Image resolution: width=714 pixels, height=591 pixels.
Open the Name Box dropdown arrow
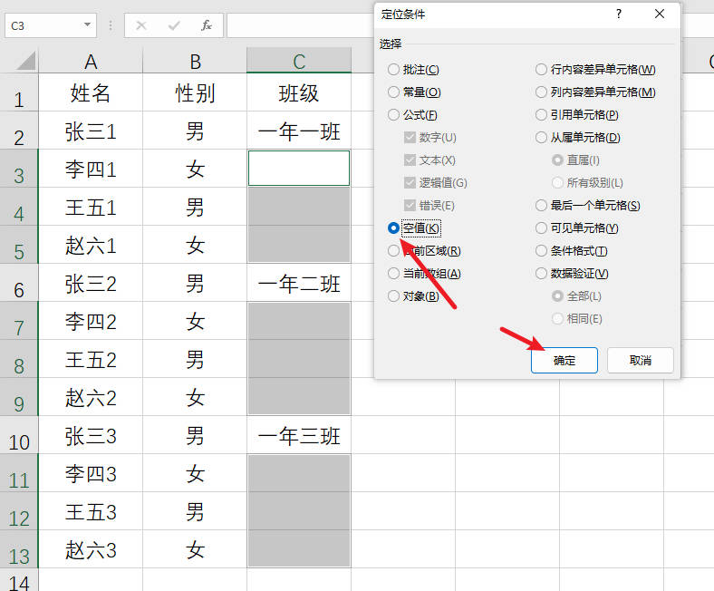coord(87,26)
